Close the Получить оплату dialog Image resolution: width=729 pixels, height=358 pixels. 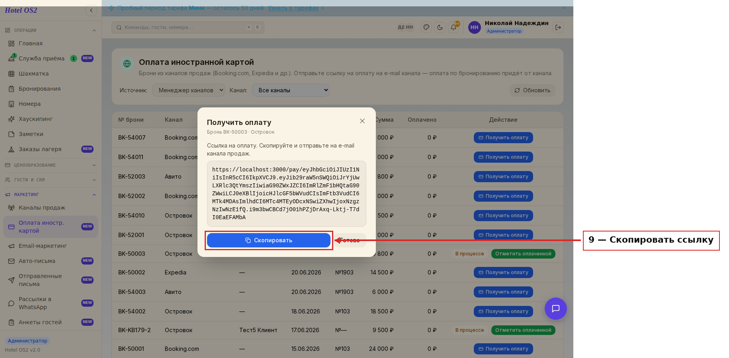pyautogui.click(x=362, y=121)
